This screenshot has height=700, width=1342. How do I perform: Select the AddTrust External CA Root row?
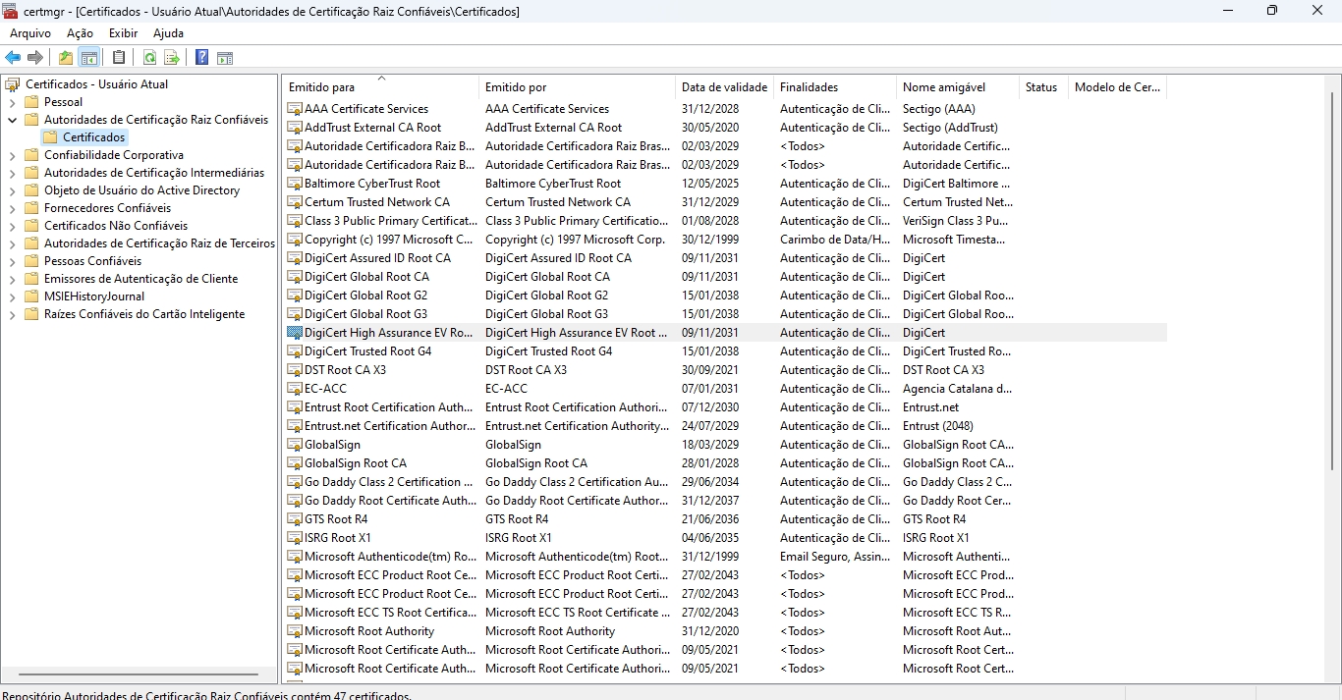(x=726, y=128)
